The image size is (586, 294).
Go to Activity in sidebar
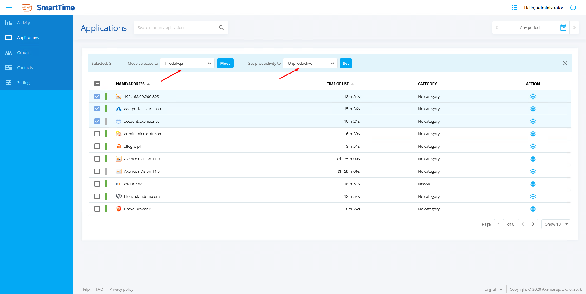pyautogui.click(x=24, y=23)
